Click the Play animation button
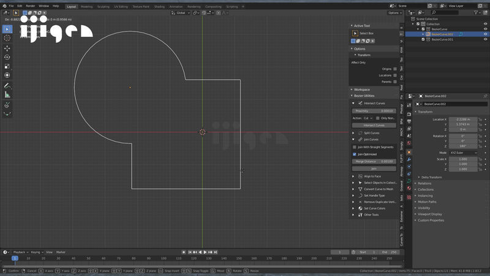This screenshot has height=276, width=490. (x=205, y=252)
